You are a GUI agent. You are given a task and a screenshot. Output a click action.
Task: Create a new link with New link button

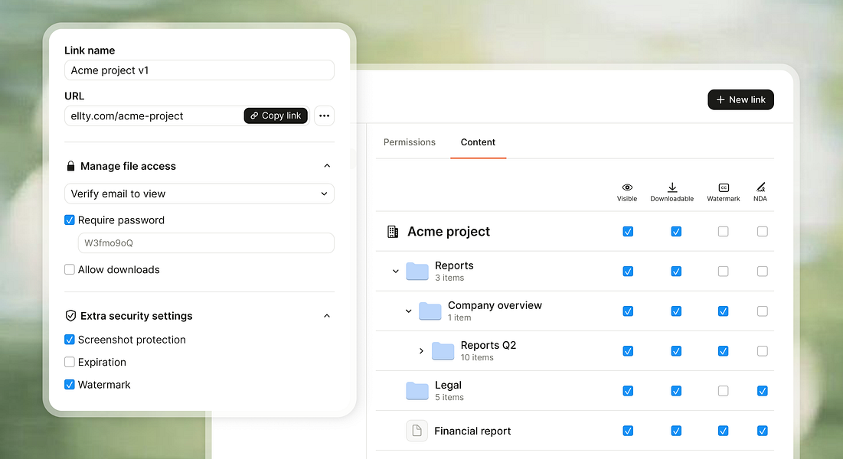(740, 99)
